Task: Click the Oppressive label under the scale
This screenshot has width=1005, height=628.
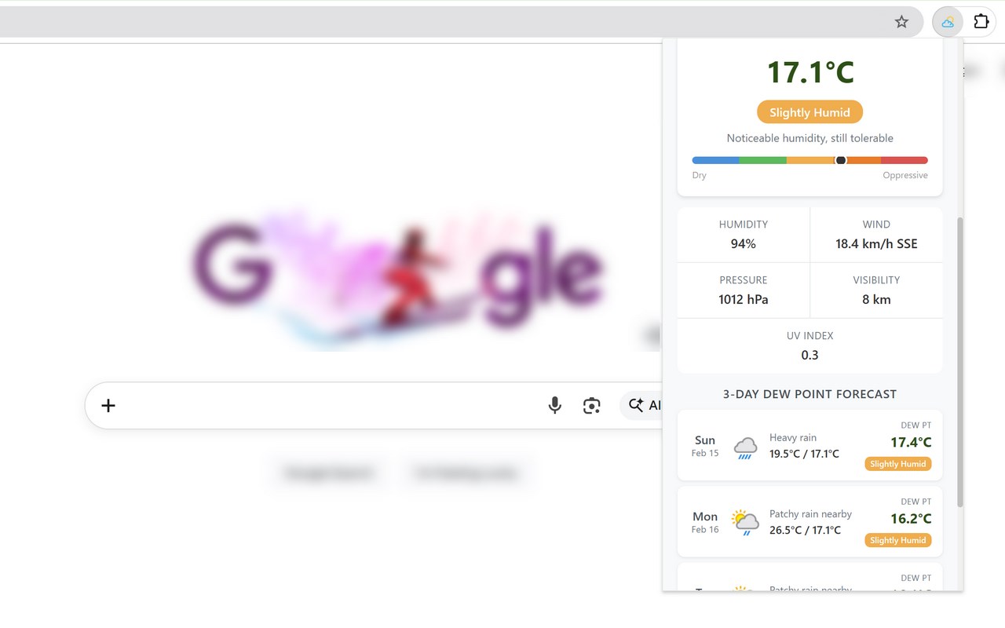Action: (x=905, y=175)
